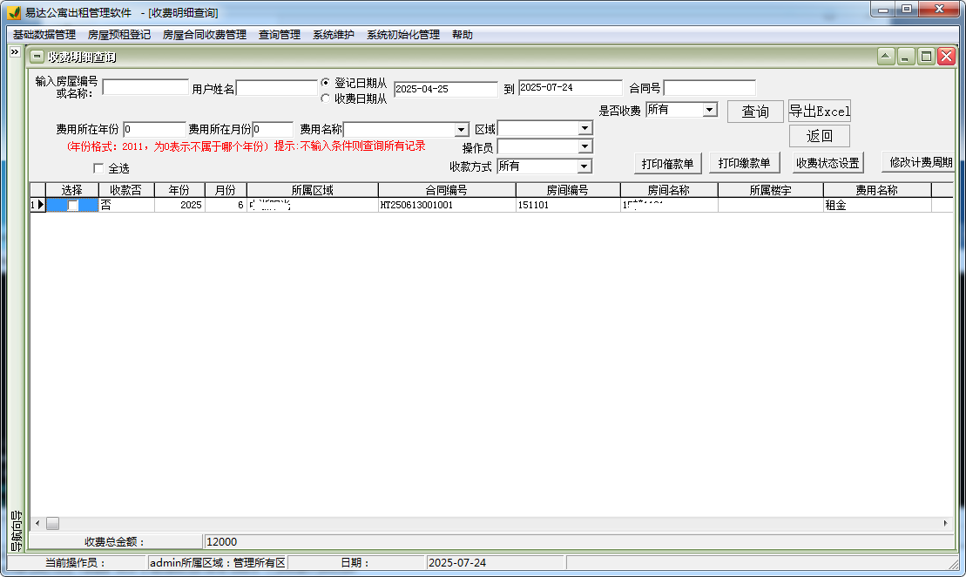Open the 收款方式 dropdown showing 所有
The height and width of the screenshot is (577, 966).
(x=585, y=165)
